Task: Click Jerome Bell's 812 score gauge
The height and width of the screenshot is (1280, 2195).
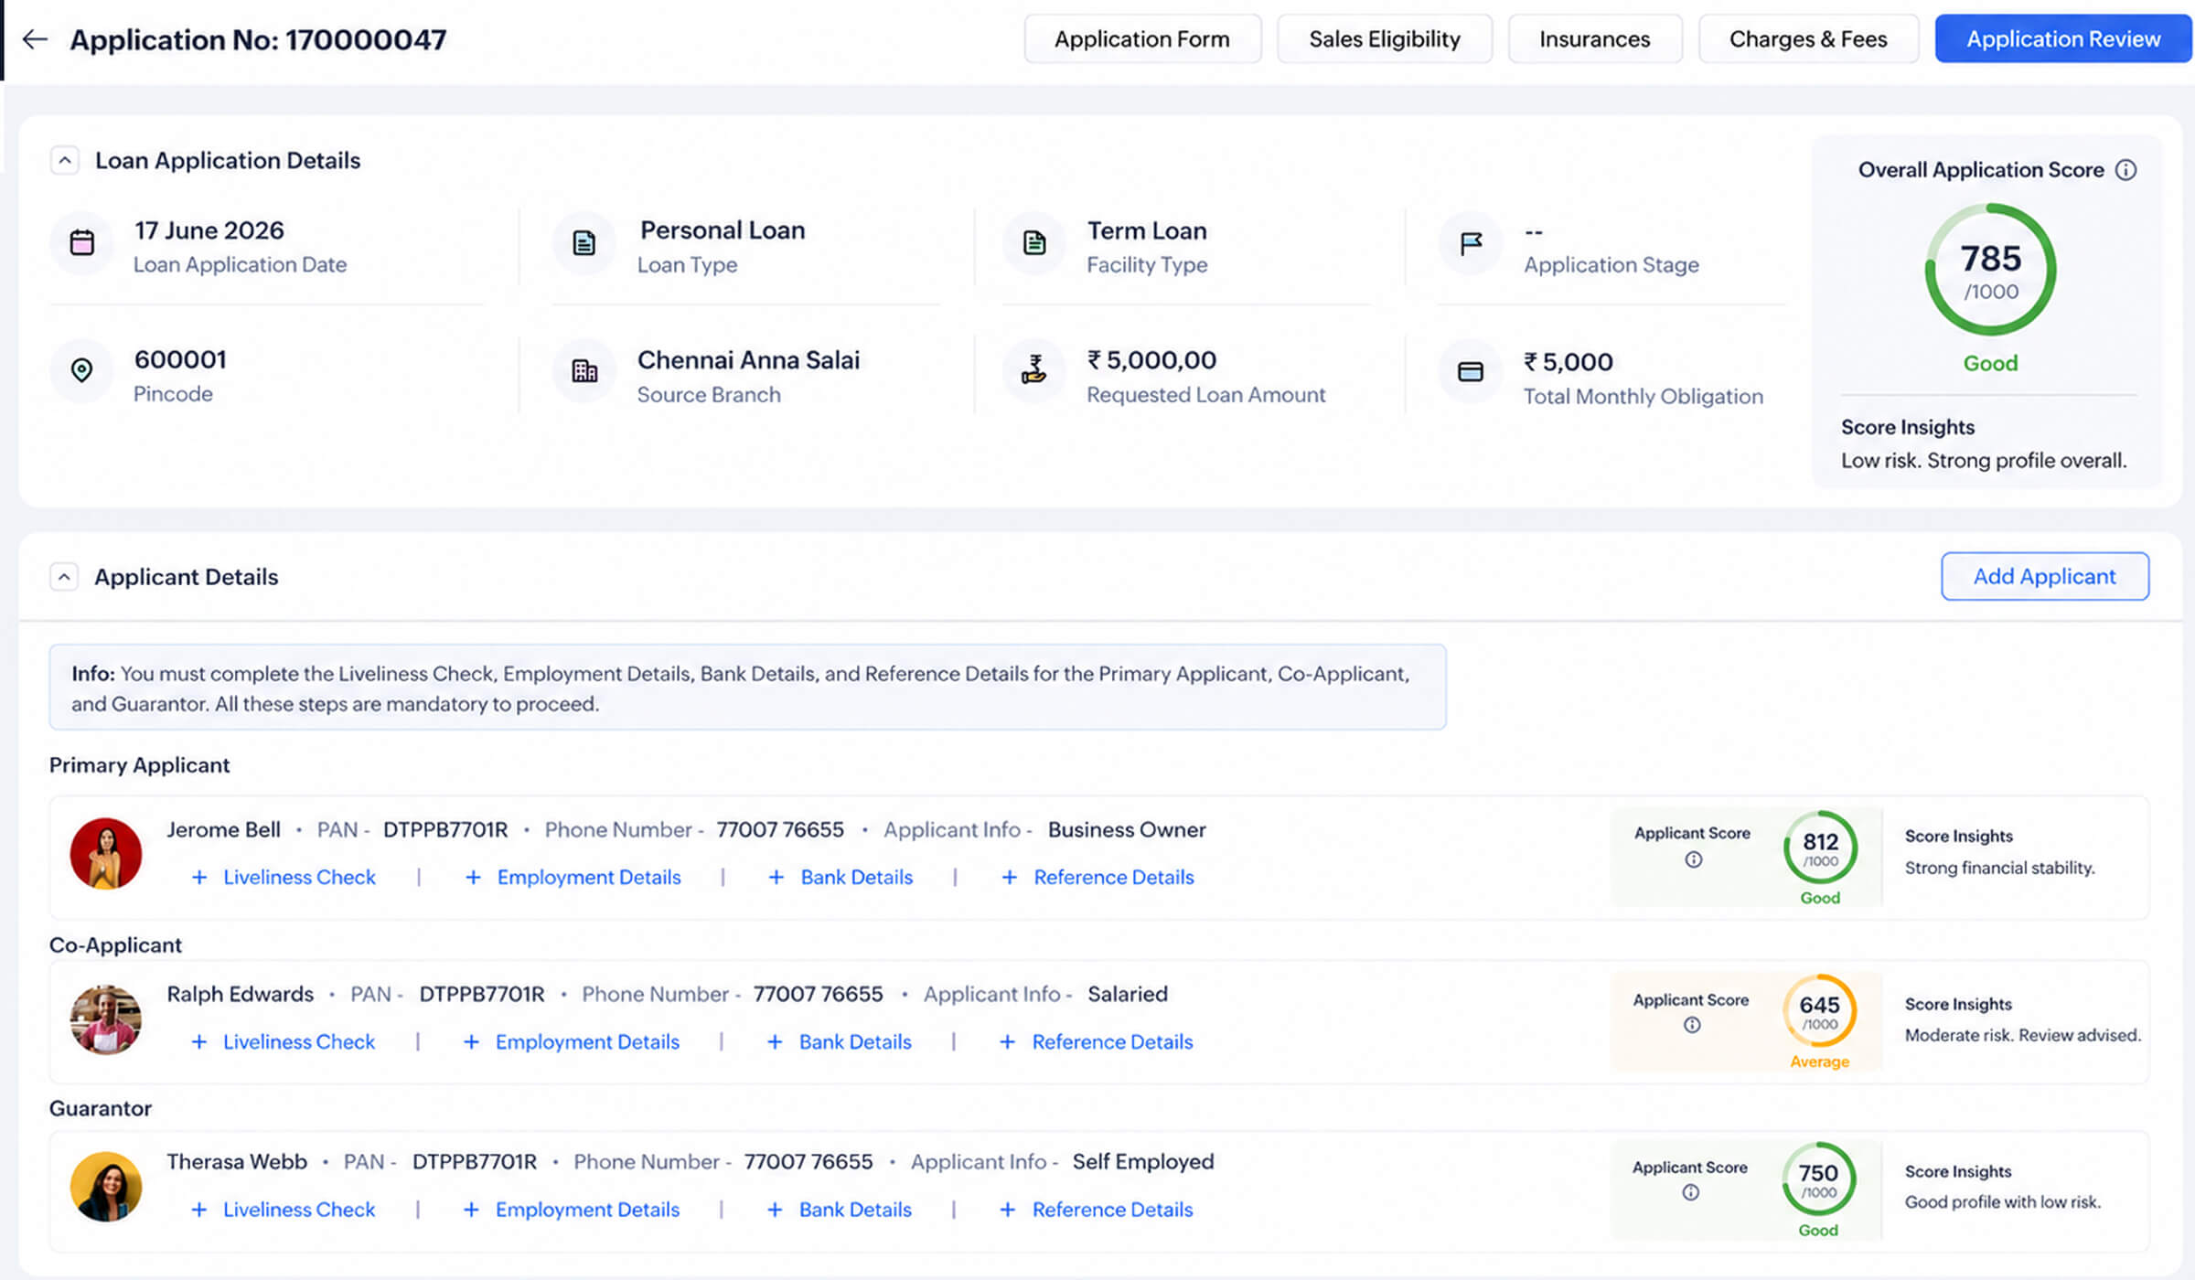Action: click(1820, 848)
